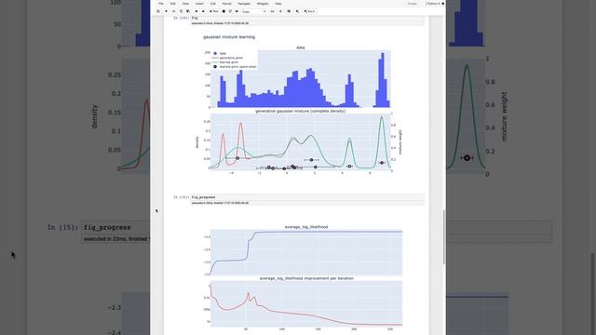This screenshot has width=596, height=335.
Task: Open the Insert menu
Action: tap(199, 4)
